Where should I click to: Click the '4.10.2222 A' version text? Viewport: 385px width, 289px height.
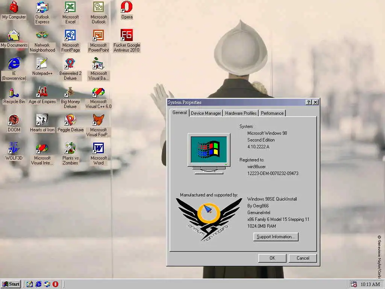258,147
